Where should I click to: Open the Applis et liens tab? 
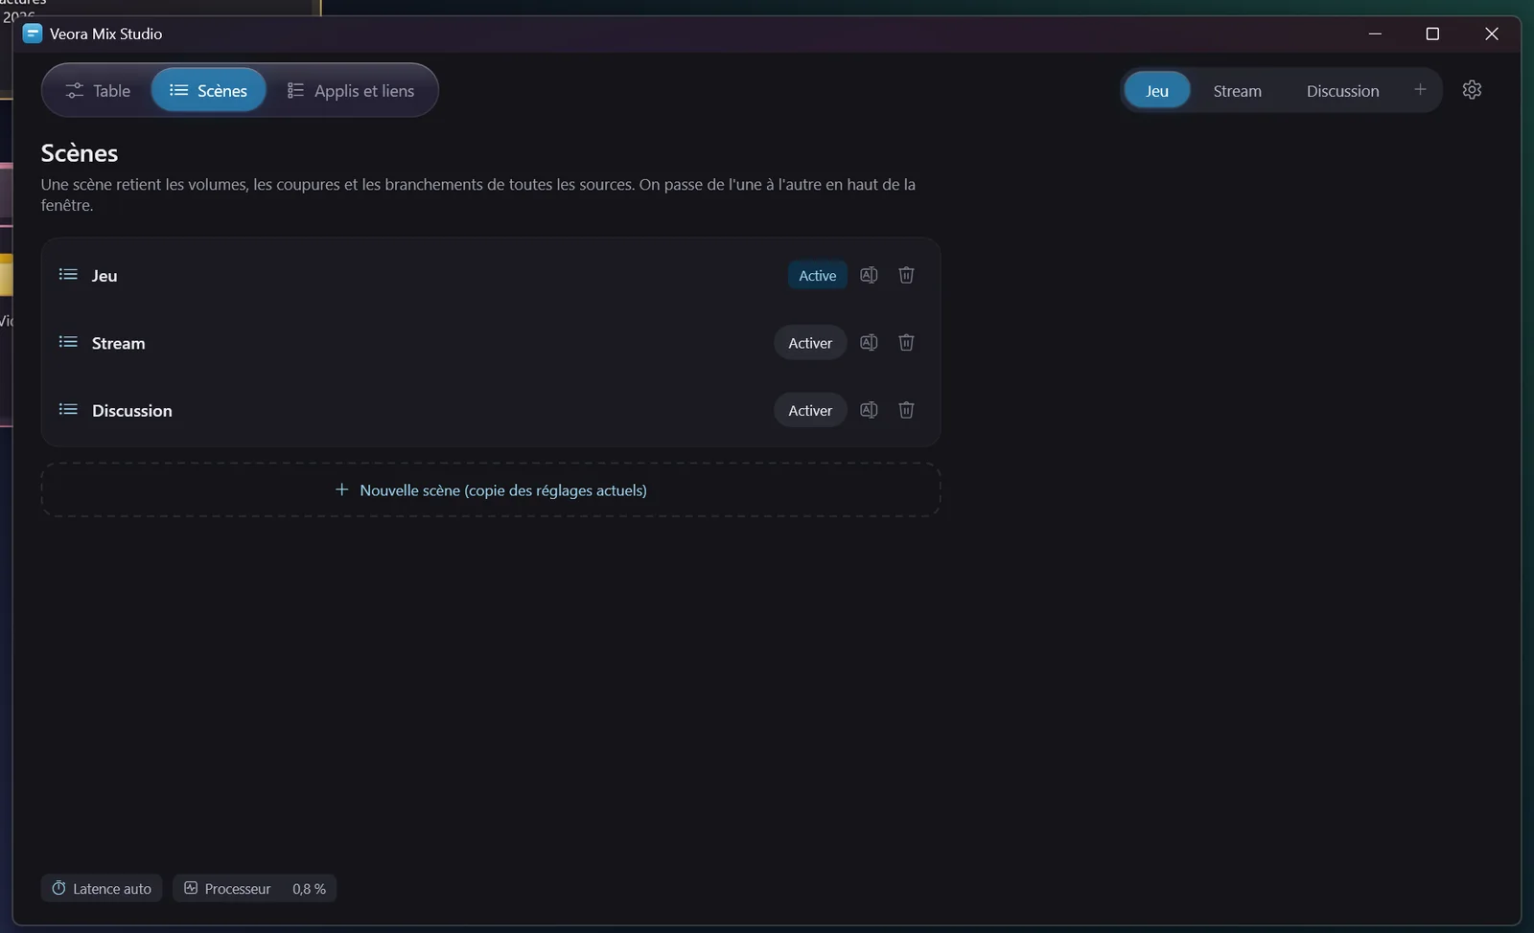click(x=351, y=90)
